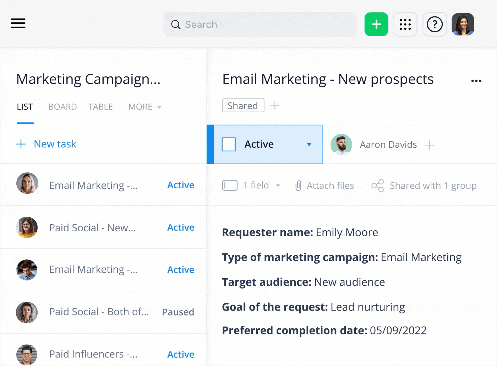Click avatar on Paid Social - New row

pos(27,227)
